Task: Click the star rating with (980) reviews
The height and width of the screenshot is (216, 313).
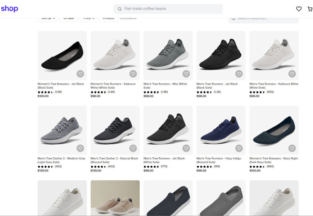Action: 262,166
